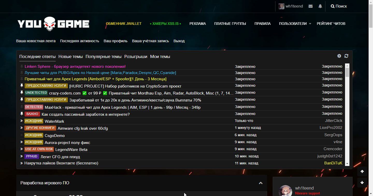Click the pin icon beside the ВАЖНО thread
373x196 pixels.
pyautogui.click(x=22, y=114)
